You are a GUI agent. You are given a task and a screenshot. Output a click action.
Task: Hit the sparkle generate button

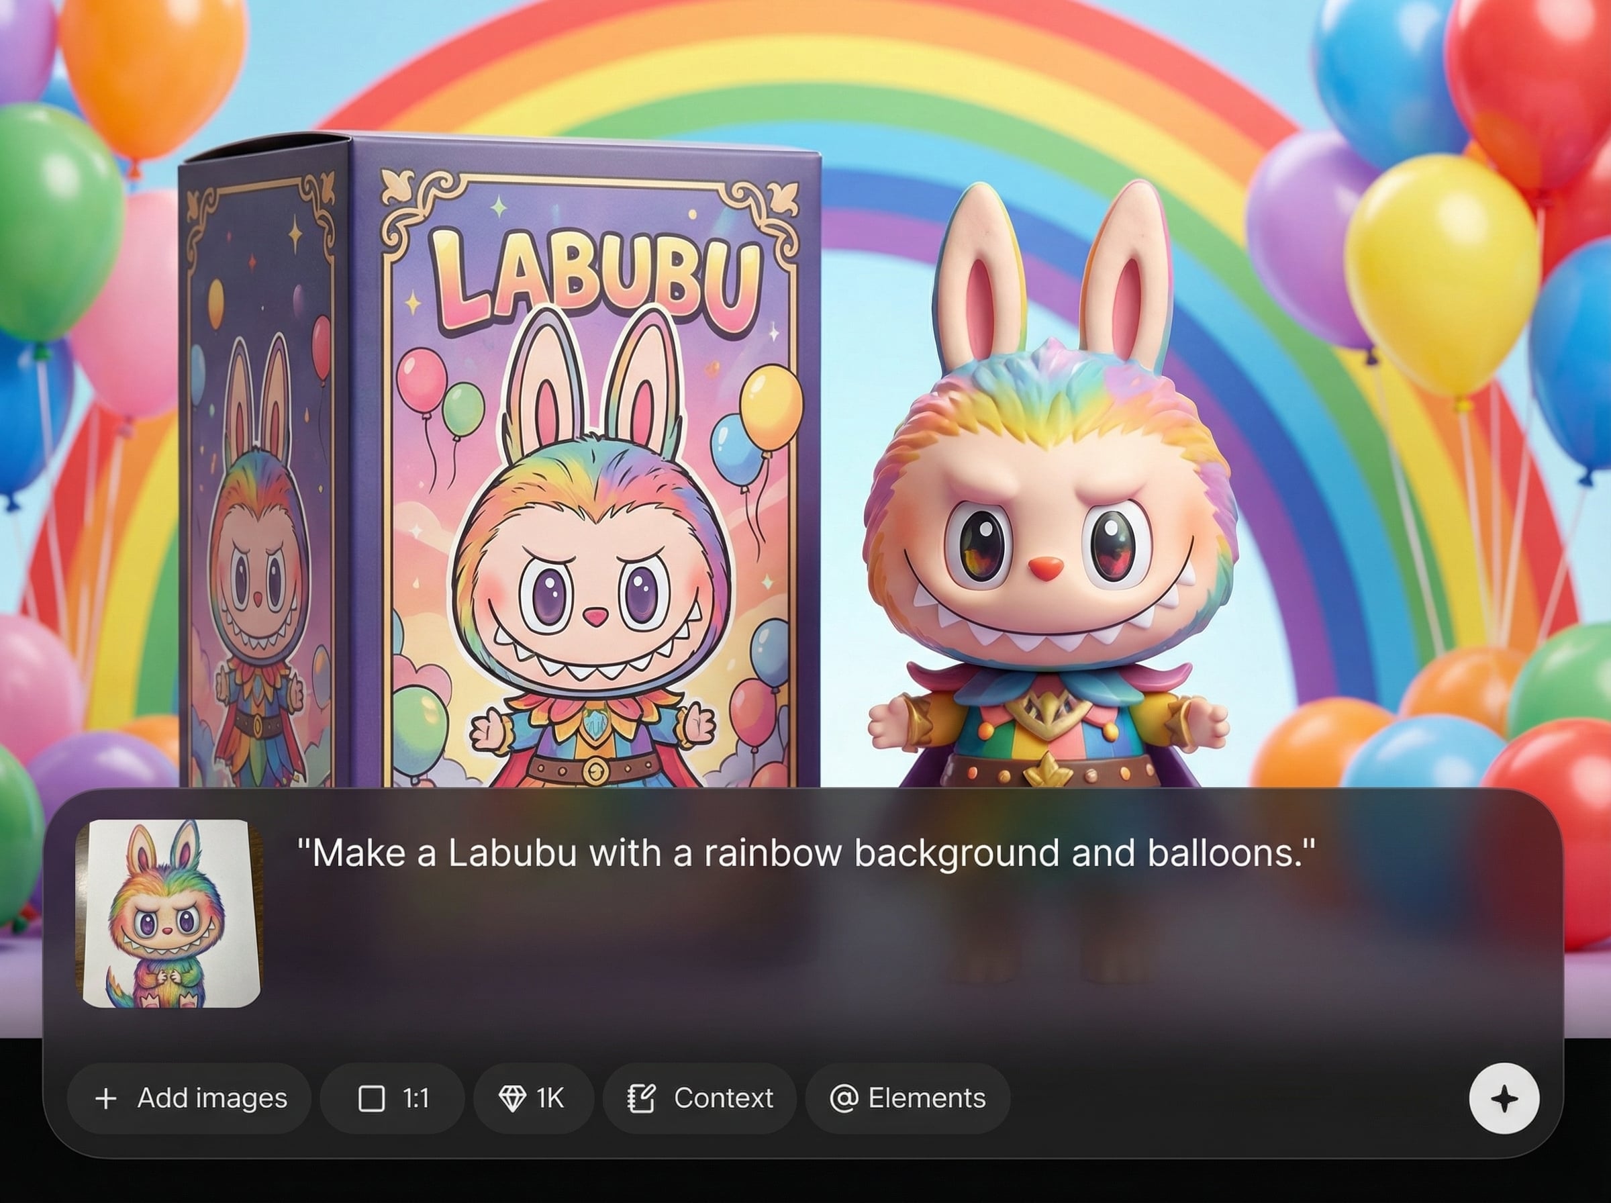1504,1098
